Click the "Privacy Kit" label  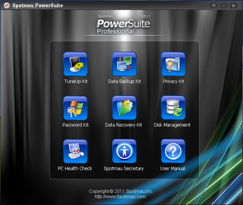[173, 81]
